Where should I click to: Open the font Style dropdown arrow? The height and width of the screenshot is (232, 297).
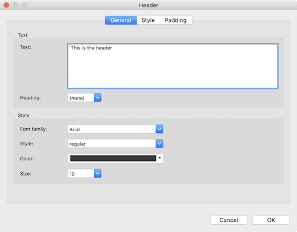tap(159, 144)
